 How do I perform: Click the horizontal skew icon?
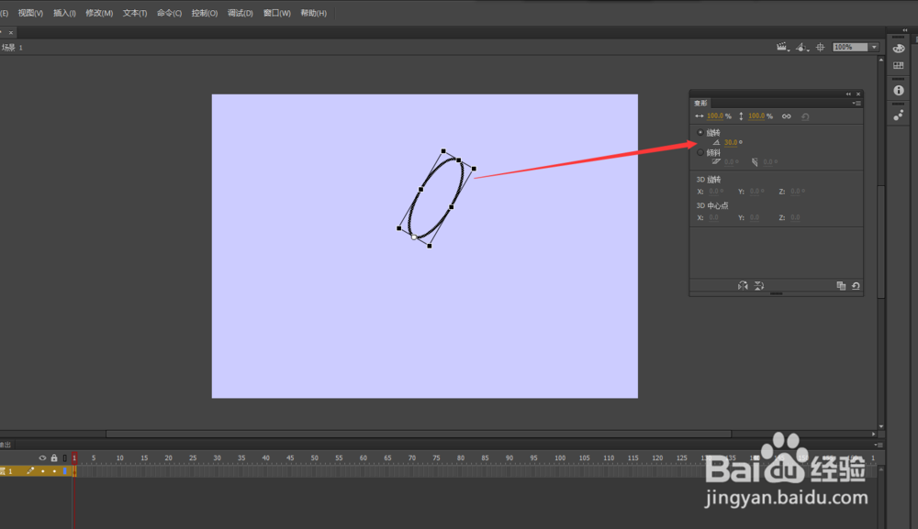[717, 162]
